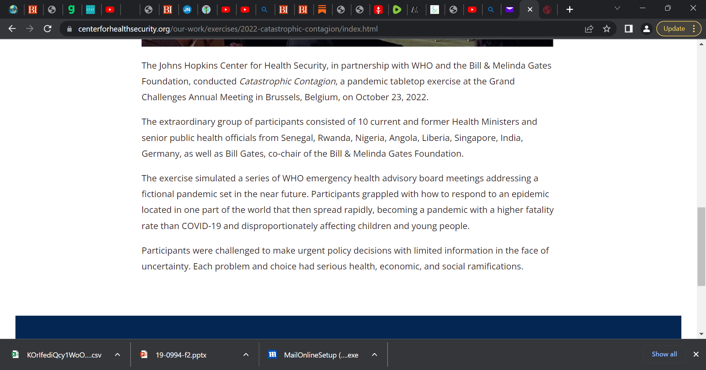Switch to the caduceus favicon tab
This screenshot has height=370, width=706.
206,10
